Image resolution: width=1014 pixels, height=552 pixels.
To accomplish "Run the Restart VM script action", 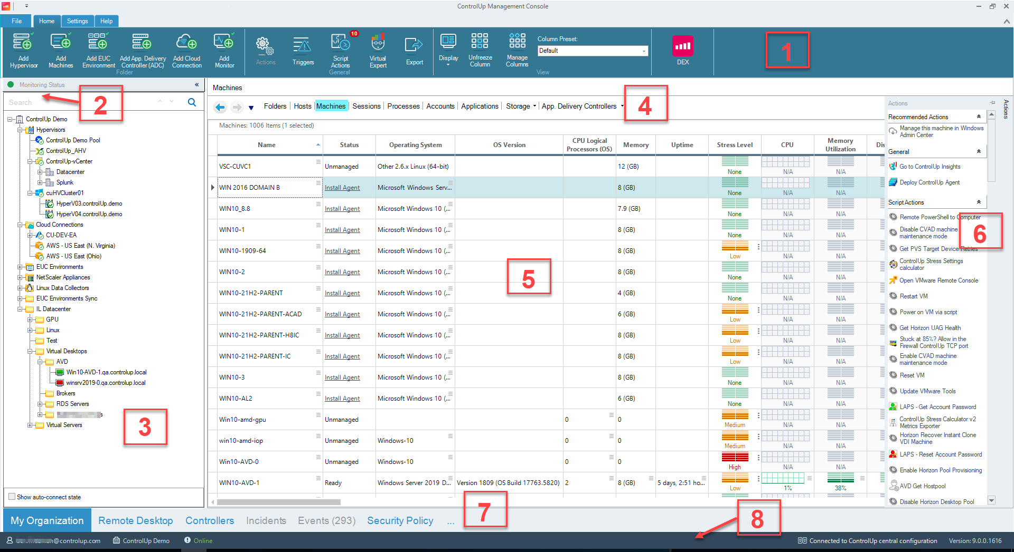I will tap(908, 296).
